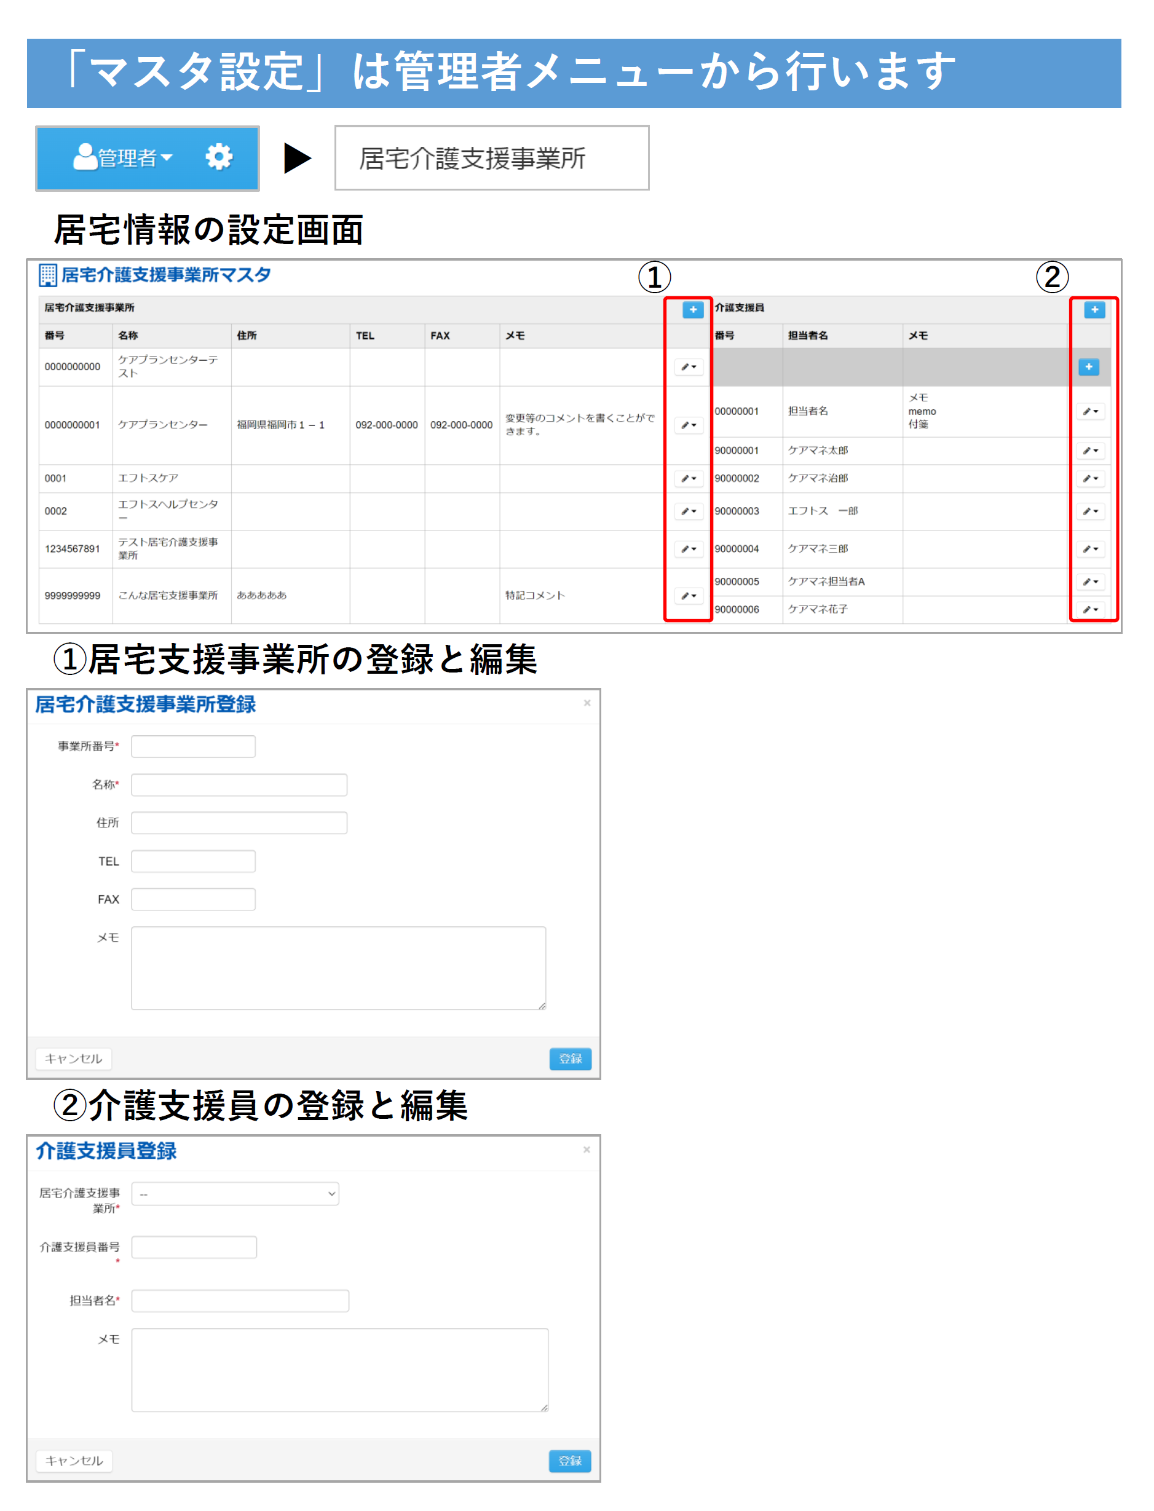Screen dimensions: 1154x1511
Task: Select the 居宅介護支援事業所 menu item
Action: (491, 158)
